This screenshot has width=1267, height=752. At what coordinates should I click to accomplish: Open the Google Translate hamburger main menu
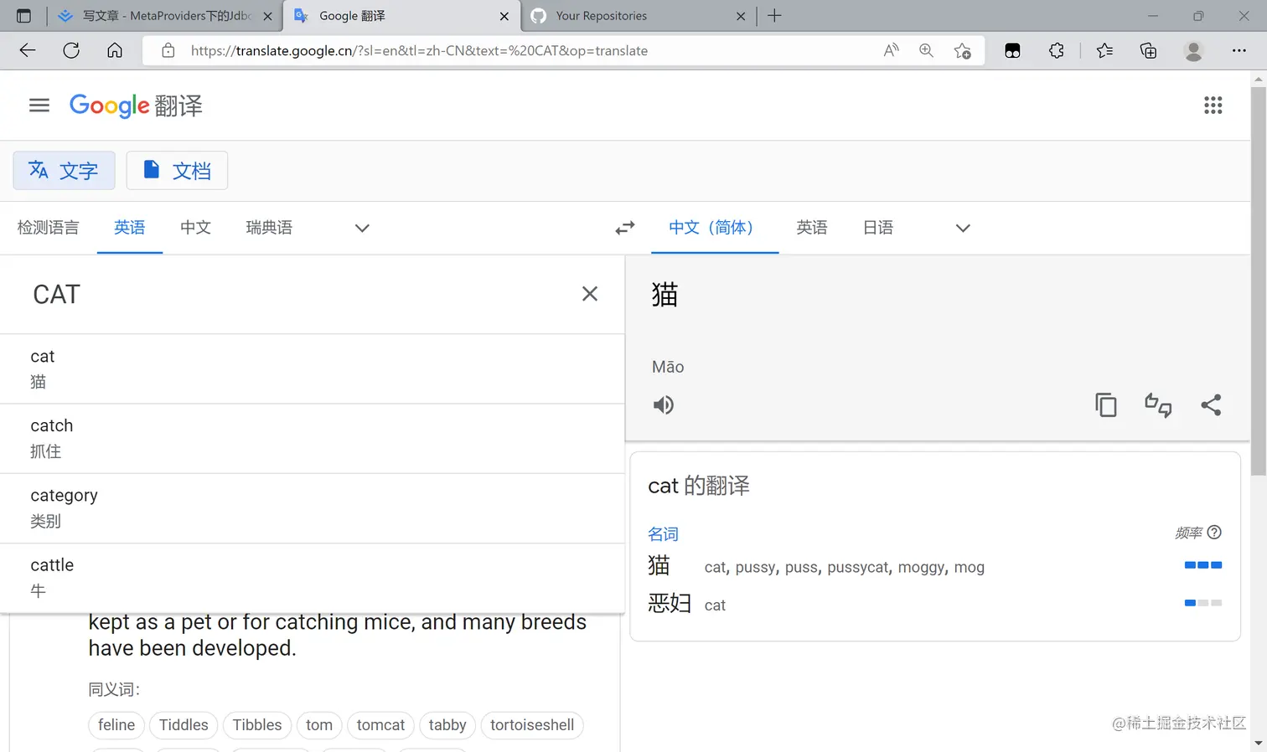tap(39, 106)
